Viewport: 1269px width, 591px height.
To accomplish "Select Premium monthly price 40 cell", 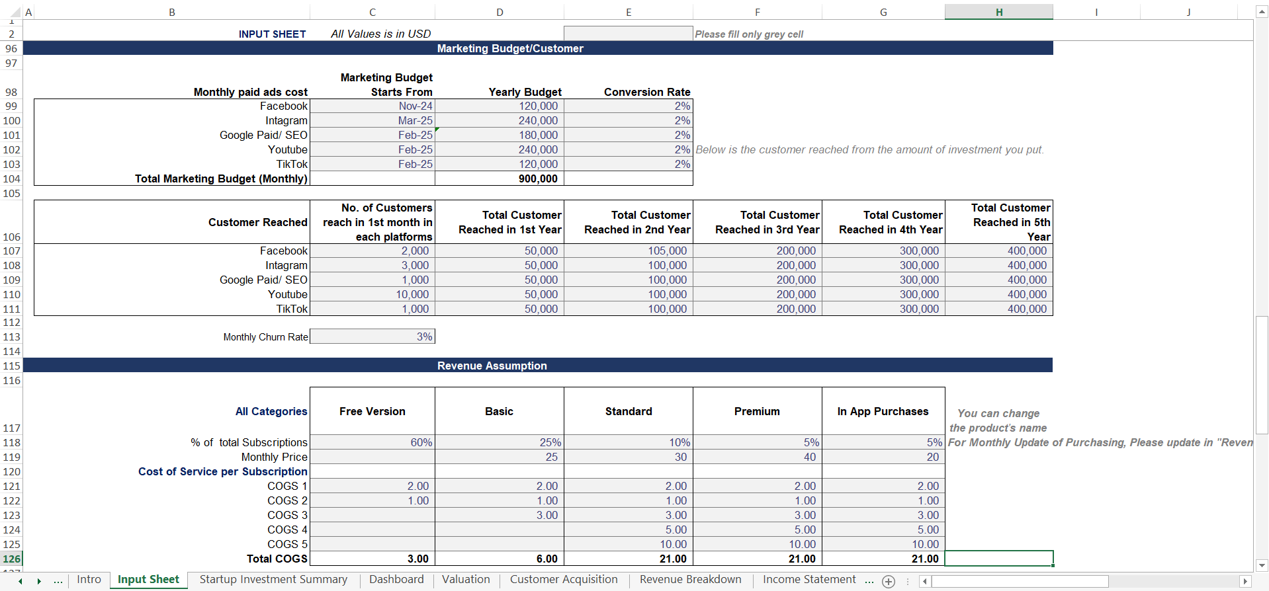I will point(758,457).
